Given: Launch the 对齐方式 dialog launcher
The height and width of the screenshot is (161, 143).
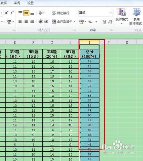Looking at the screenshot, I should coord(75,30).
